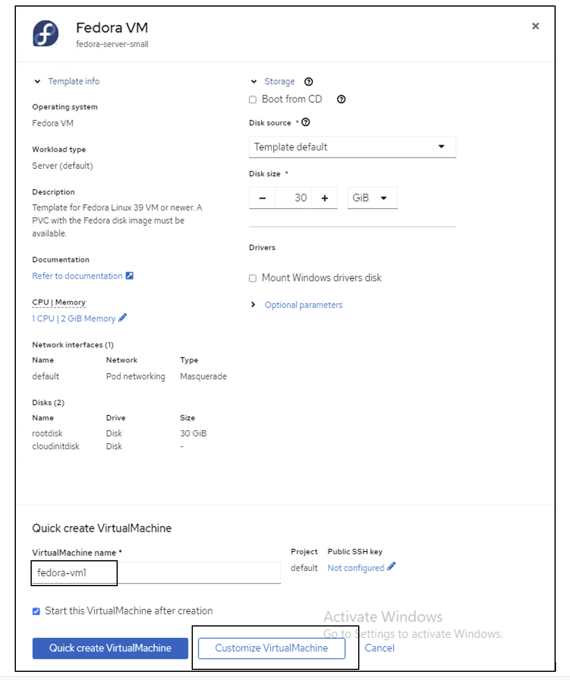
Task: Click the Quick create VirtualMachine button
Action: click(110, 648)
